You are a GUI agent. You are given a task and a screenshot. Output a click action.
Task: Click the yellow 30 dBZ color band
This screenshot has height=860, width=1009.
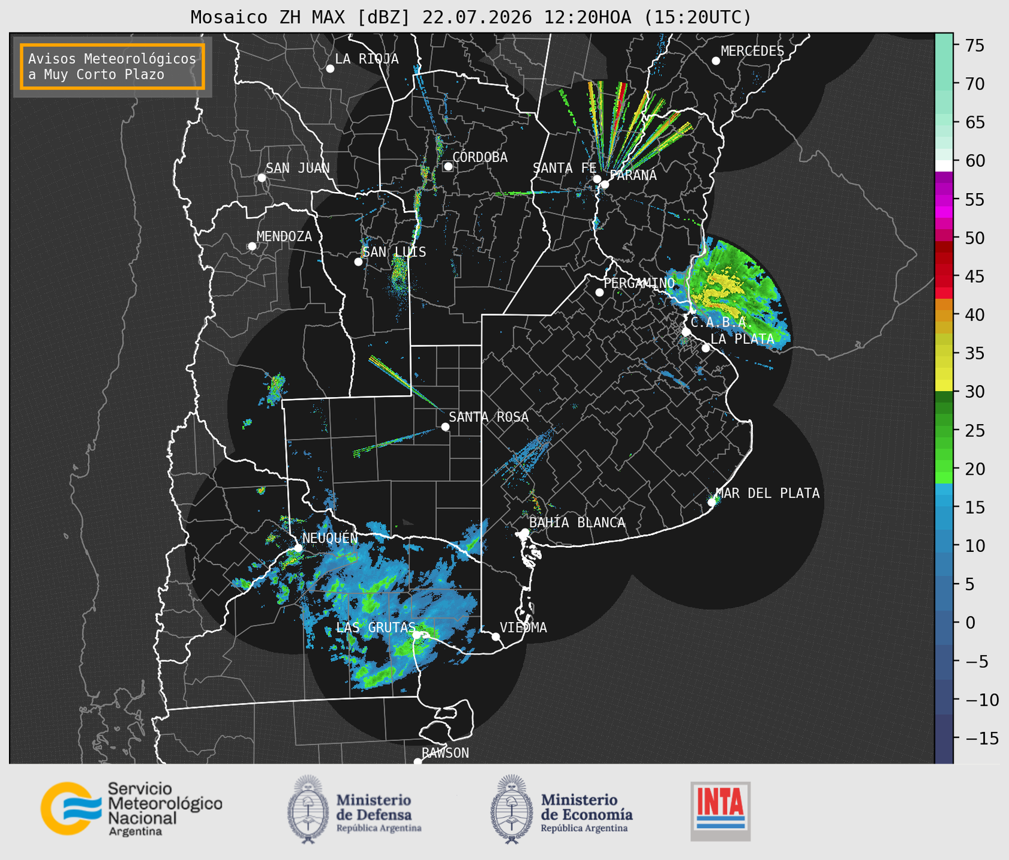point(944,386)
